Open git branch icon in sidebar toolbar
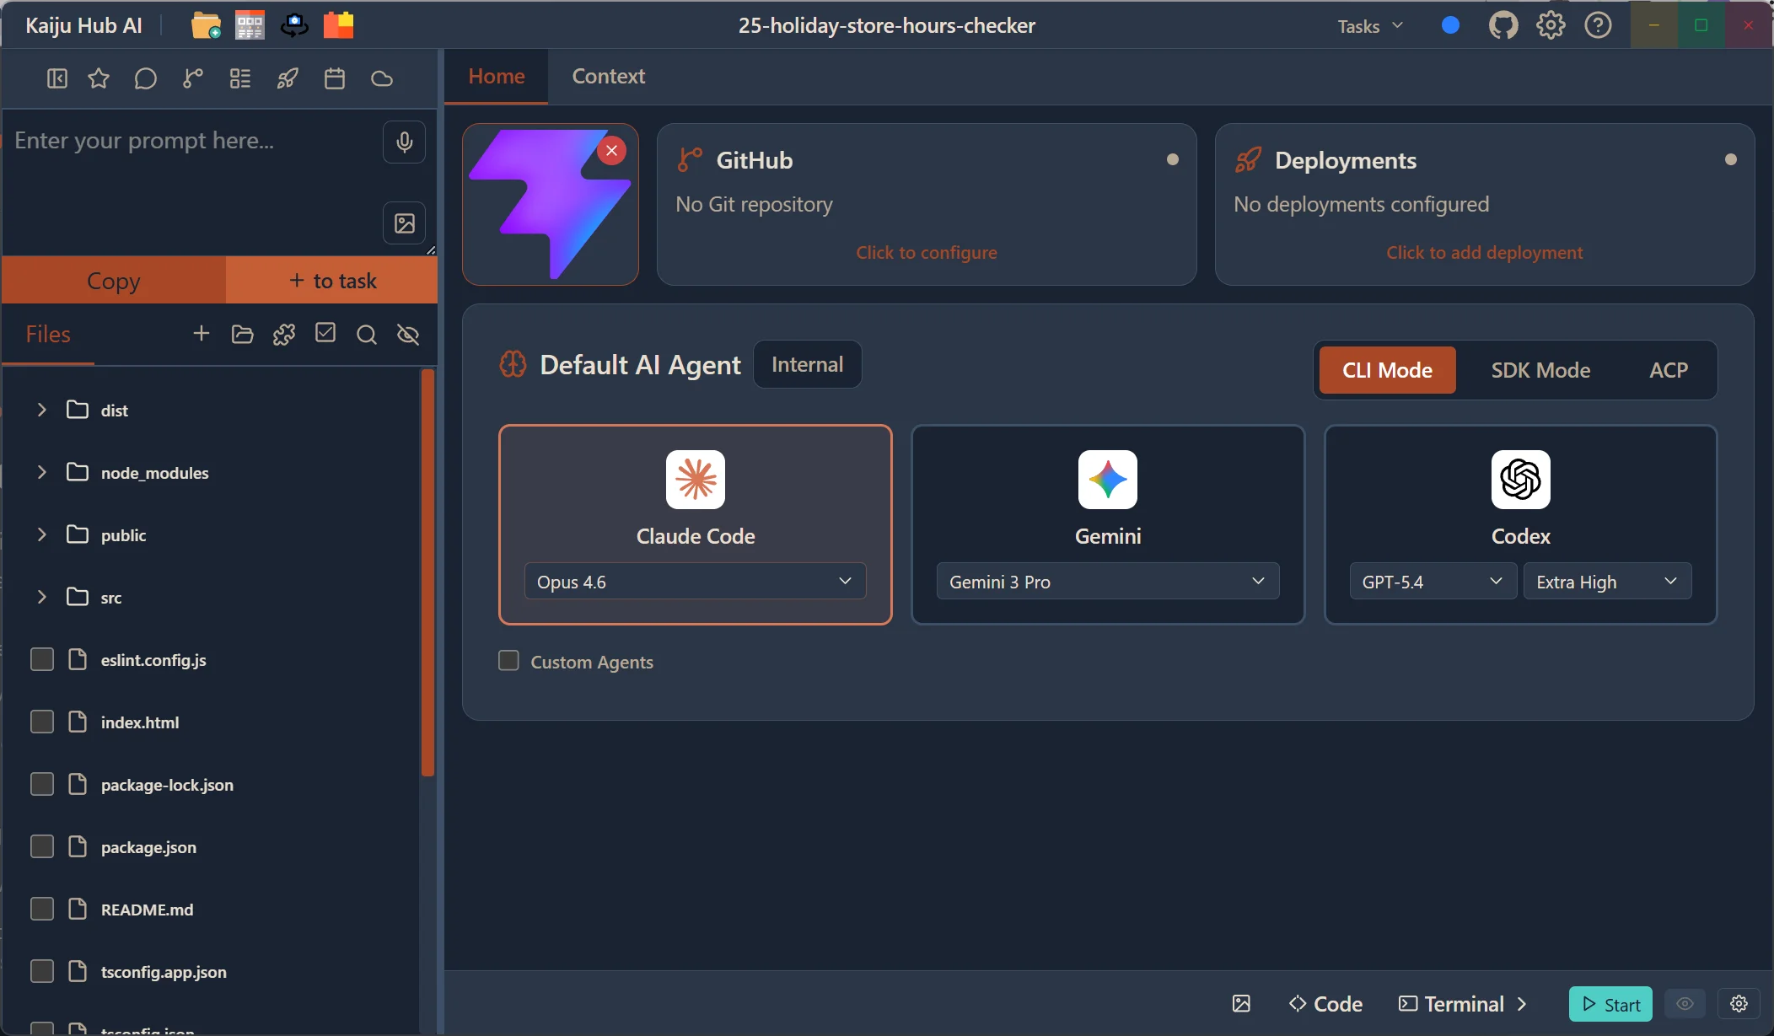This screenshot has height=1036, width=1774. [x=193, y=78]
